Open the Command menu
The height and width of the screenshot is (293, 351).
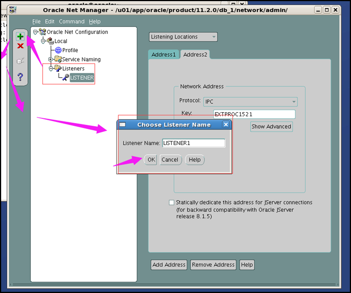coord(72,22)
